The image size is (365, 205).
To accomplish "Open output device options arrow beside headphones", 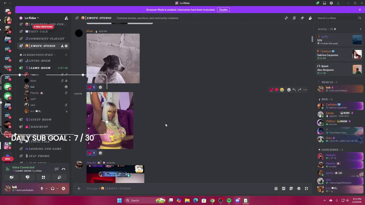I will 57,188.
